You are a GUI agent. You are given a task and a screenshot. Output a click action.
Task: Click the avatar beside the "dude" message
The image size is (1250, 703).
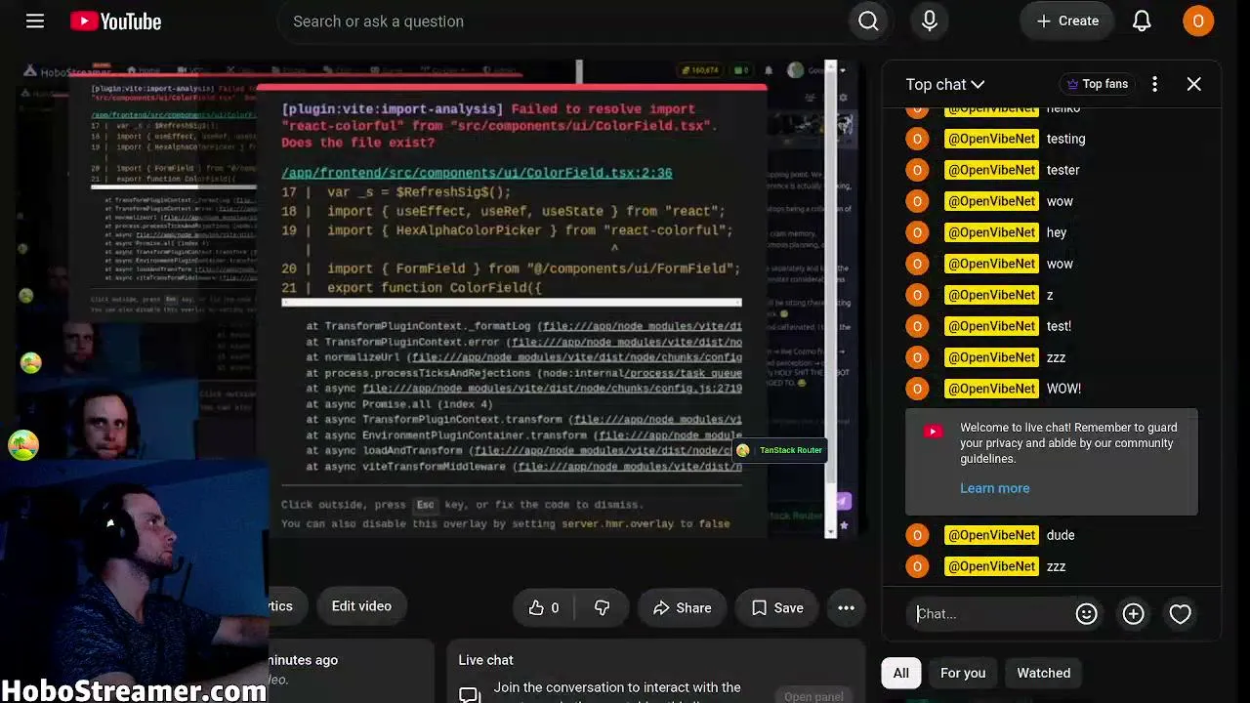pos(917,535)
